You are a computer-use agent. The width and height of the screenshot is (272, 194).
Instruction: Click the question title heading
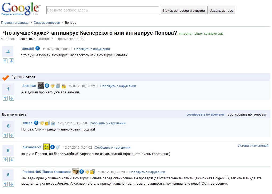pyautogui.click(x=90, y=33)
